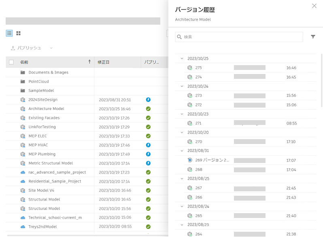Switch to grid thumbnail view icon

click(18, 33)
